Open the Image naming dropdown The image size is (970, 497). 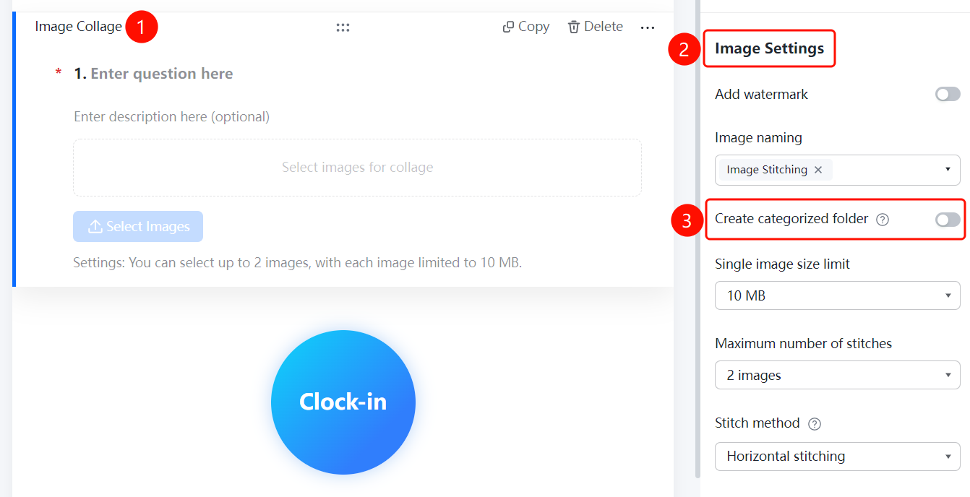coord(838,170)
